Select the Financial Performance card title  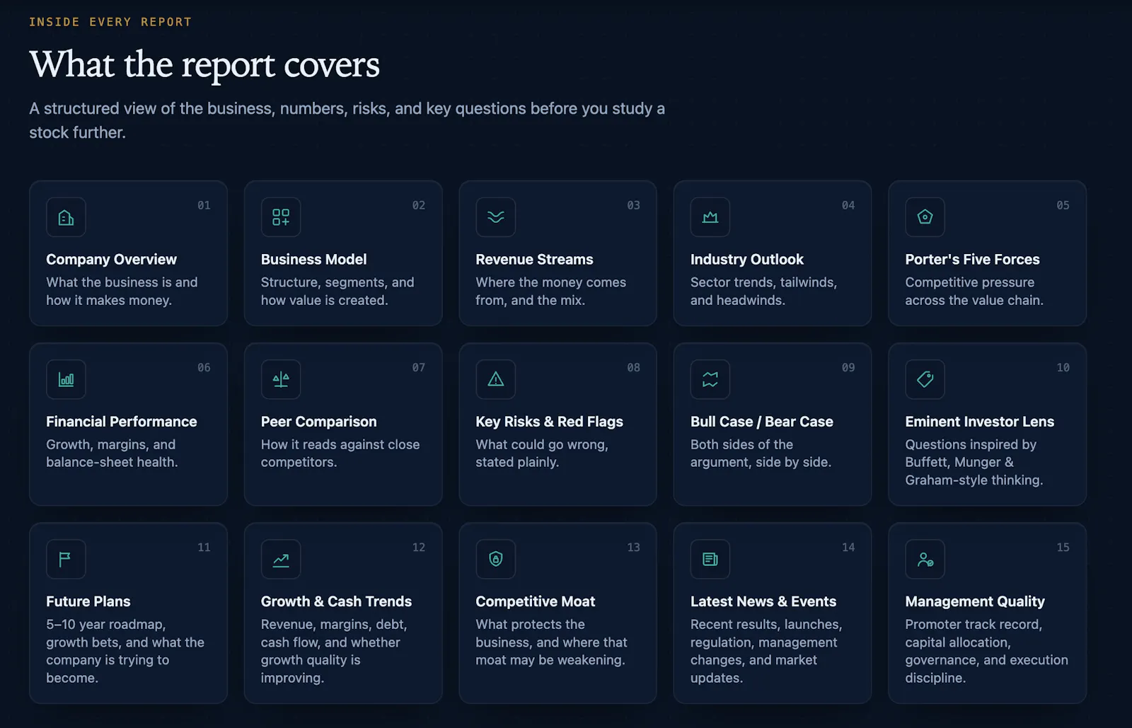[122, 422]
